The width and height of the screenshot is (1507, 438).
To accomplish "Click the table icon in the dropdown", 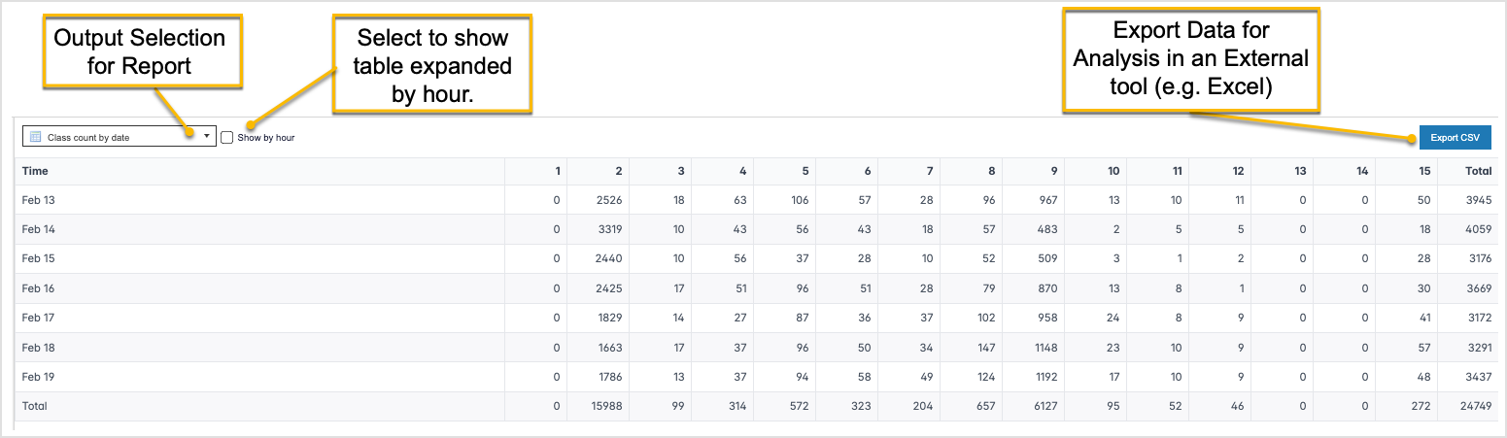I will (x=35, y=138).
